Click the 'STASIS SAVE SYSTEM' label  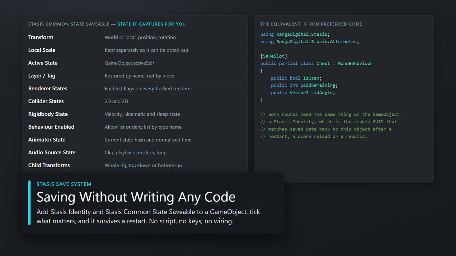[x=64, y=184]
